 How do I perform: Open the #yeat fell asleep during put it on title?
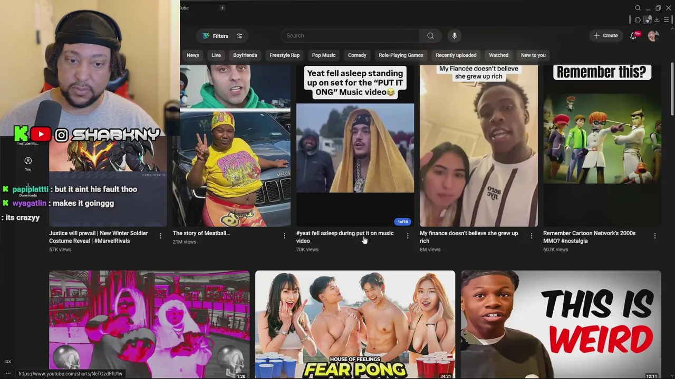(345, 237)
